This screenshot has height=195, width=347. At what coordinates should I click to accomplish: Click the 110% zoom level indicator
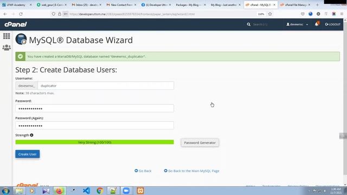[x=261, y=14]
